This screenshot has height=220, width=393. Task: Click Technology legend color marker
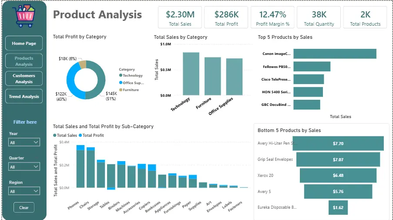point(121,75)
